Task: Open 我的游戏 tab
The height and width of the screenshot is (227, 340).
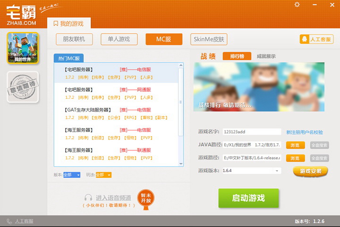Action: [x=69, y=23]
